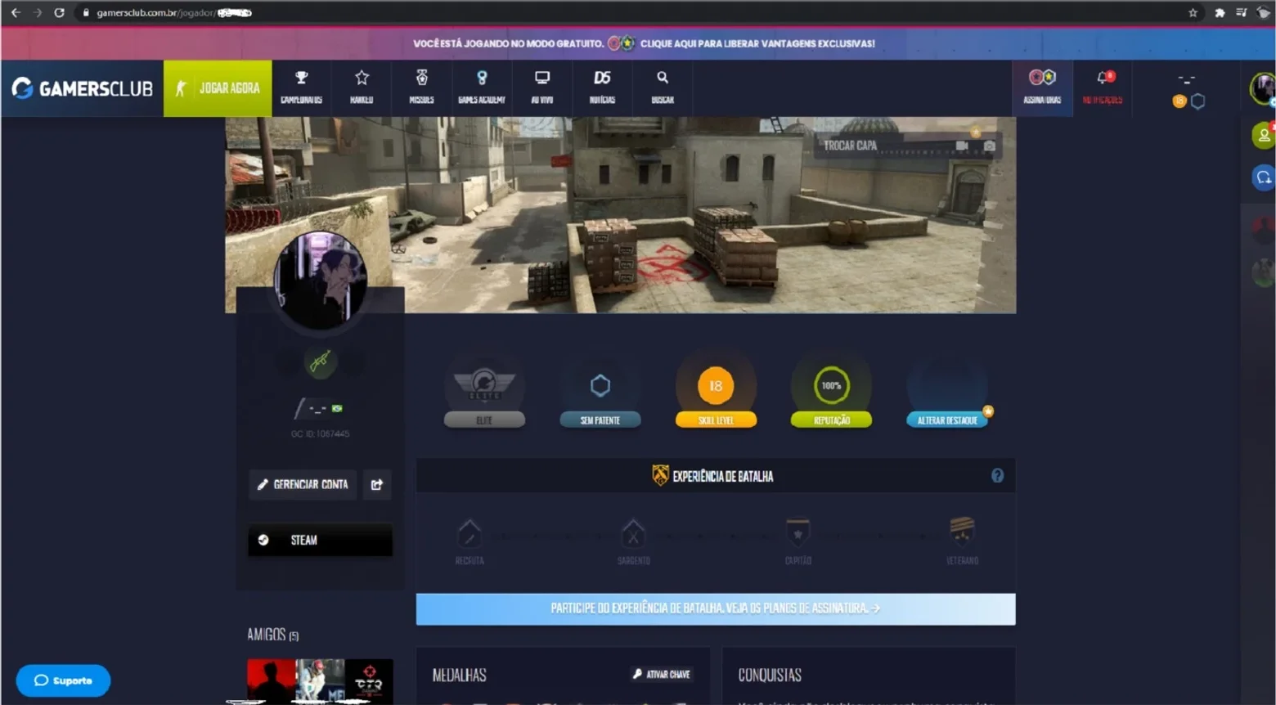1276x705 pixels.
Task: Click the Medalhas heading
Action: point(459,676)
